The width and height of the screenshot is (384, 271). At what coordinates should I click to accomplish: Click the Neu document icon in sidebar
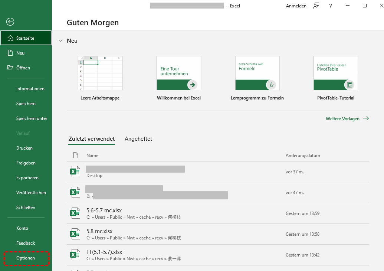(10, 53)
